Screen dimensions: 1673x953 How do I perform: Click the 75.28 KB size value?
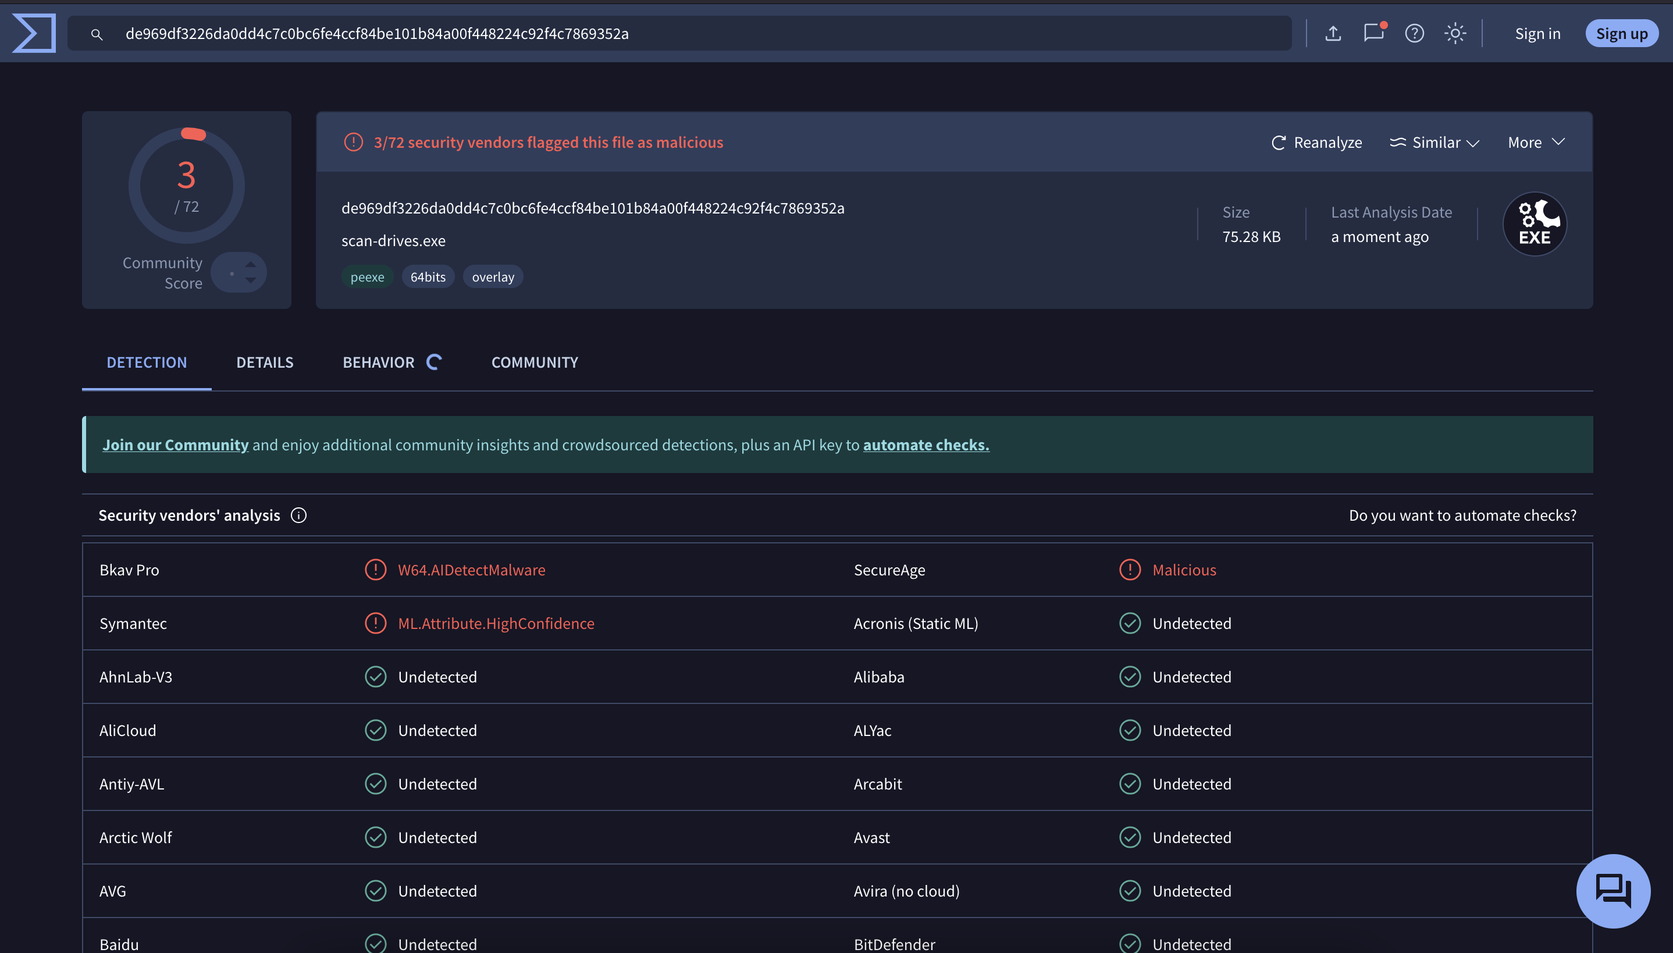[x=1251, y=236]
